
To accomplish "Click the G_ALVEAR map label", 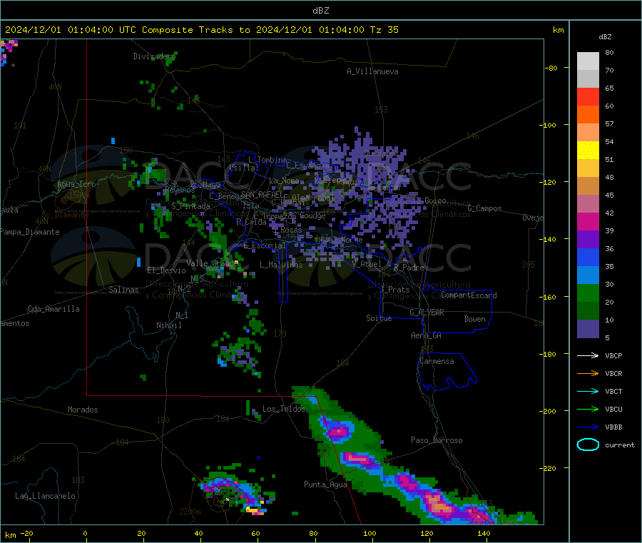I will (x=427, y=313).
